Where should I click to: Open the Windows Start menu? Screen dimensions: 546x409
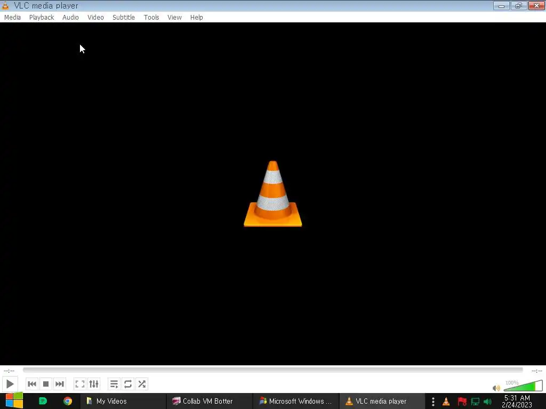pos(14,401)
